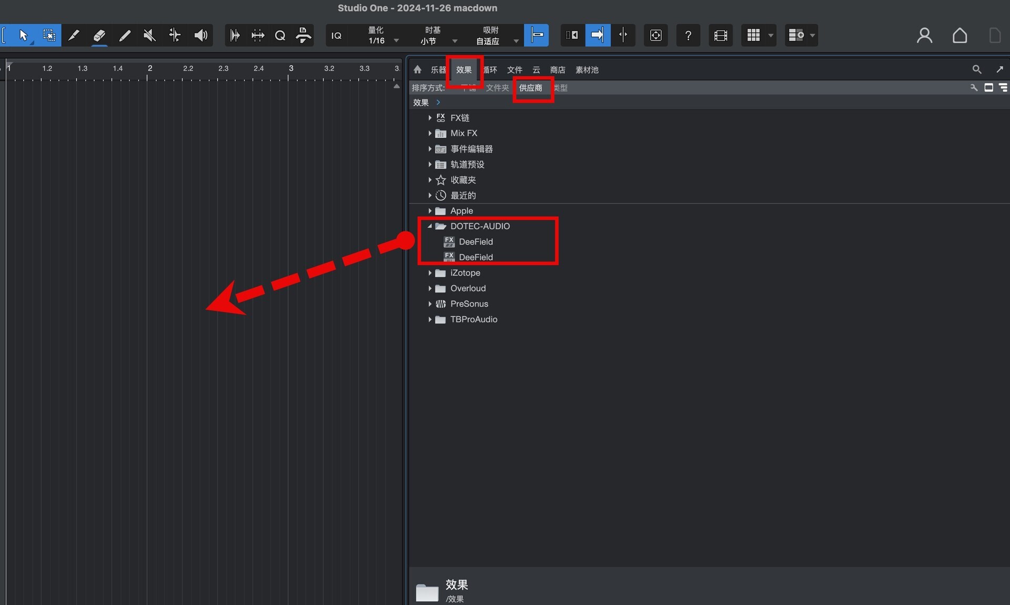Select the Bend tool
The image size is (1010, 605).
(x=175, y=35)
